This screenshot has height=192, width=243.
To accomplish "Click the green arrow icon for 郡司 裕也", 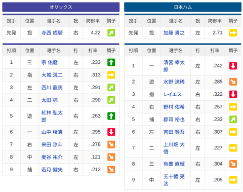I will tap(233, 120).
